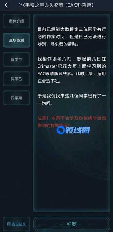
Task: Click the 备忘记录 notepad icon
Action: tap(9, 224)
